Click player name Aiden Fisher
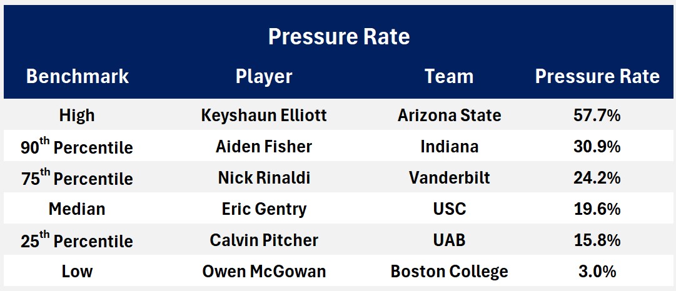This screenshot has width=676, height=291. click(x=264, y=147)
